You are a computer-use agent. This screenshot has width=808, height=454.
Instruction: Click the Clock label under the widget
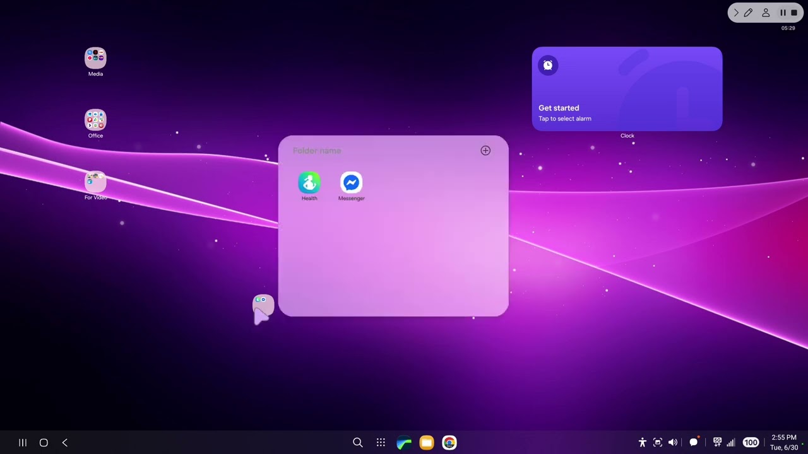(x=627, y=136)
